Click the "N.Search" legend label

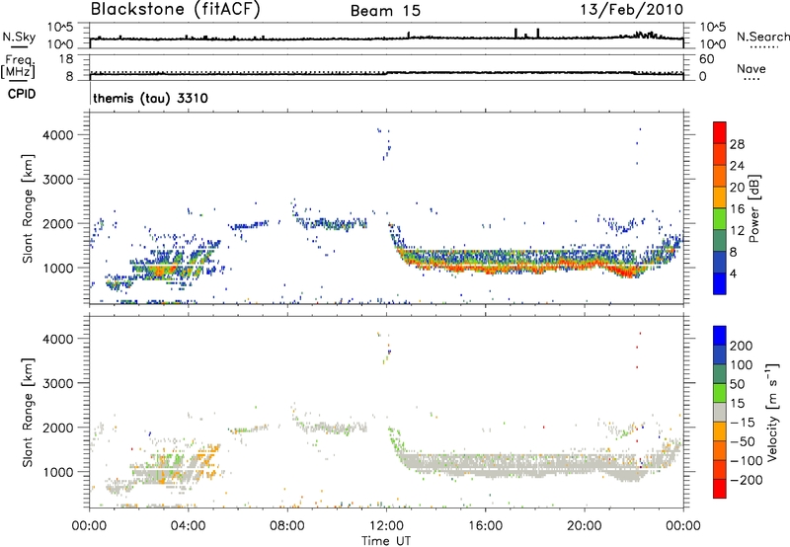pyautogui.click(x=762, y=37)
